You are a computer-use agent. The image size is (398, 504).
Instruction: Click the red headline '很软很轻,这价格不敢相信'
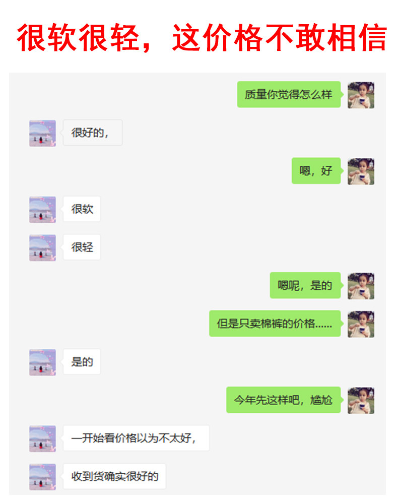pos(202,38)
